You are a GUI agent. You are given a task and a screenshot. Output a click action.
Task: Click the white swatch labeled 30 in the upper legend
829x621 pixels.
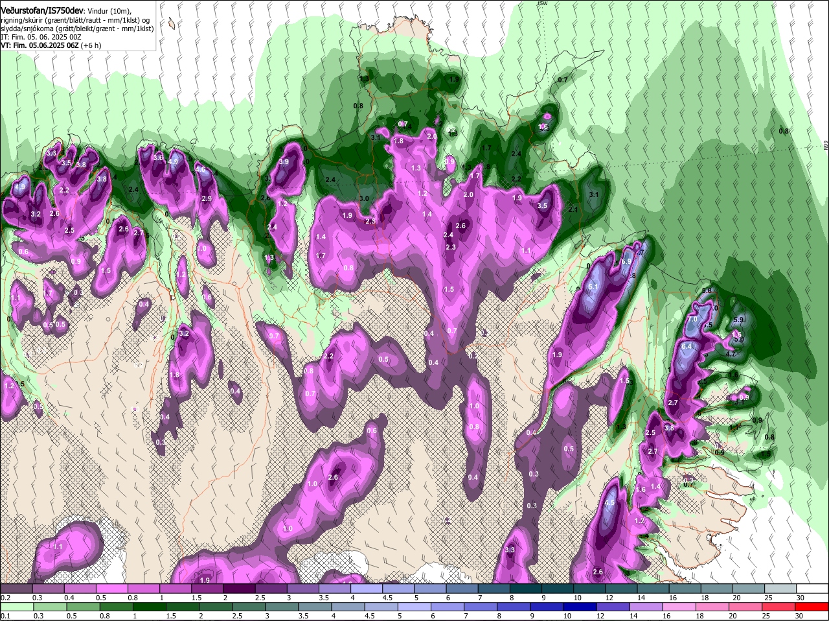[x=812, y=589]
